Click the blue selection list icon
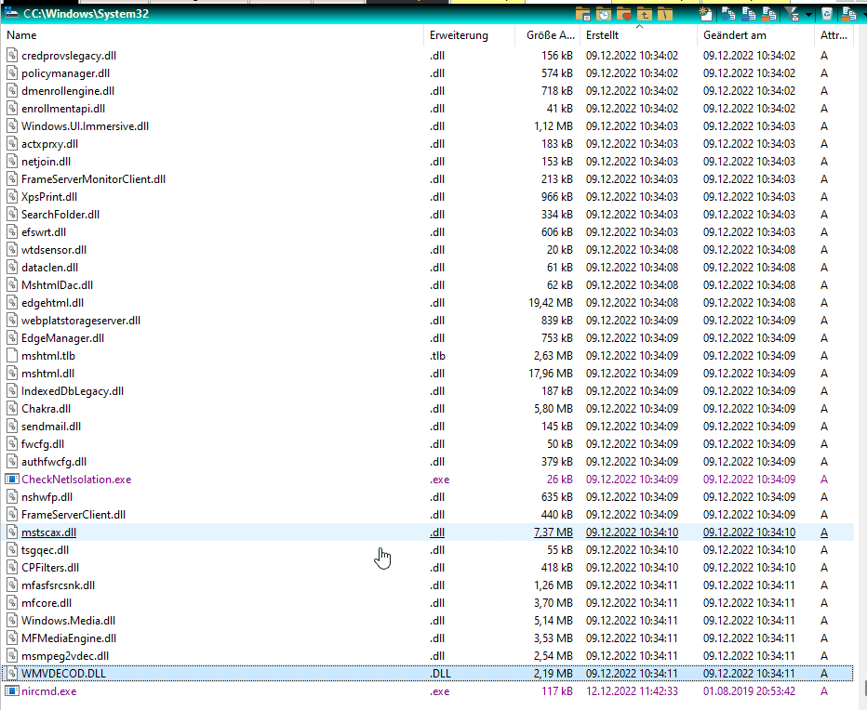The height and width of the screenshot is (710, 867). (749, 14)
